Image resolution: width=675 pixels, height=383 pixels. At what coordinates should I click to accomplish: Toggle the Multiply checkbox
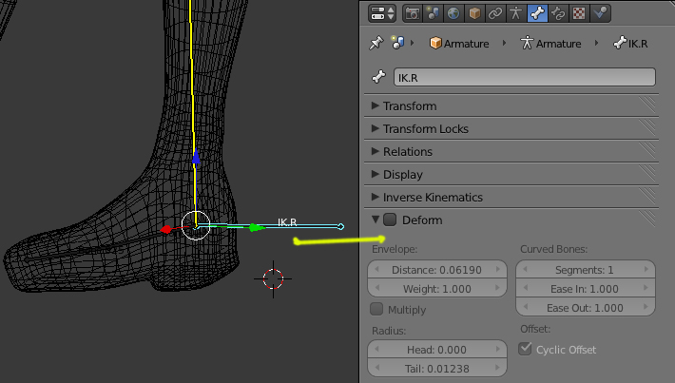point(376,309)
